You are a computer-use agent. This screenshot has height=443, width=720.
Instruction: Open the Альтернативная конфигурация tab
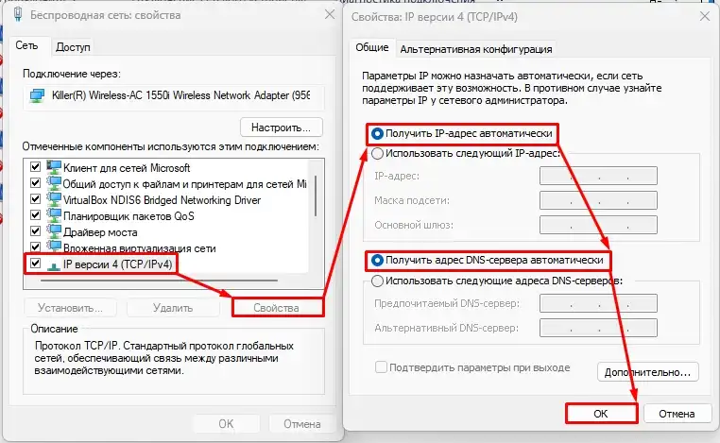(x=476, y=49)
